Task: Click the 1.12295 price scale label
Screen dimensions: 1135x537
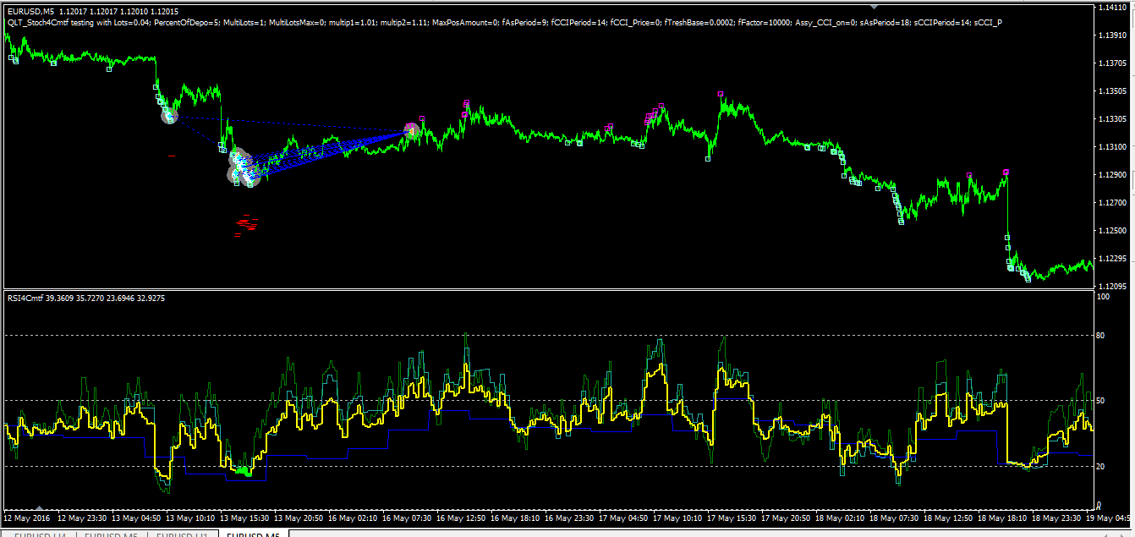Action: pos(1110,259)
